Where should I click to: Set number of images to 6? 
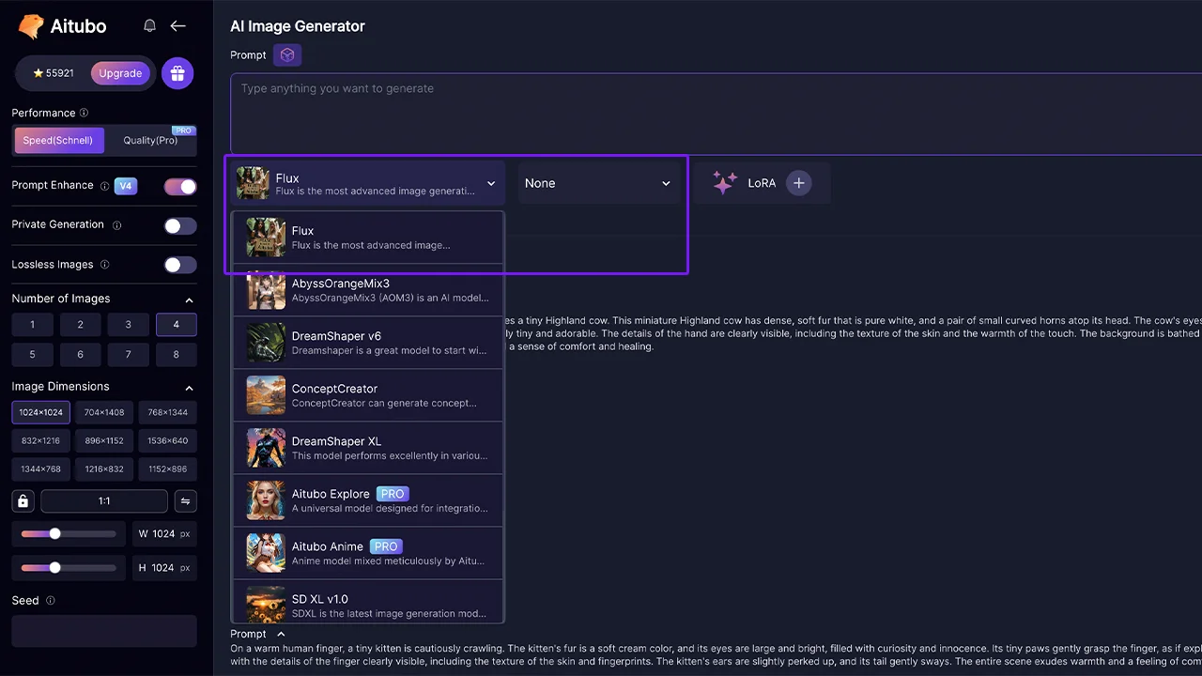(80, 355)
